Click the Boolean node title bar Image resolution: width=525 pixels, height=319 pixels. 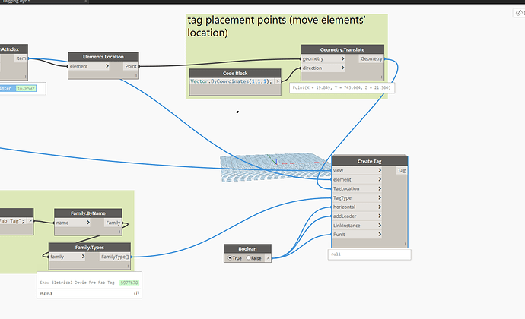(x=247, y=249)
